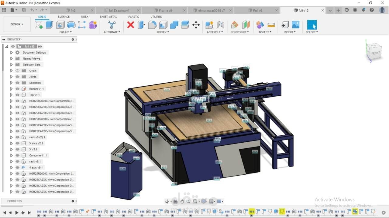The height and width of the screenshot is (218, 389).
Task: Expand the Joints folder in the browser
Action: tap(11, 77)
